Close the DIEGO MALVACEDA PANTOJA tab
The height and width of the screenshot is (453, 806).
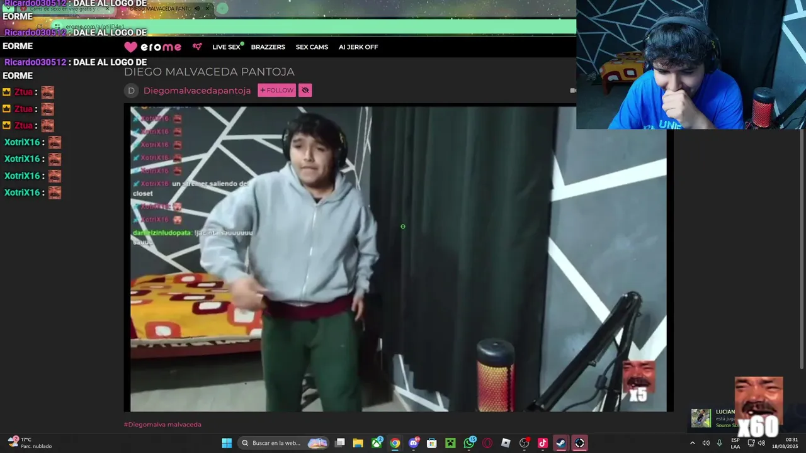click(x=207, y=9)
